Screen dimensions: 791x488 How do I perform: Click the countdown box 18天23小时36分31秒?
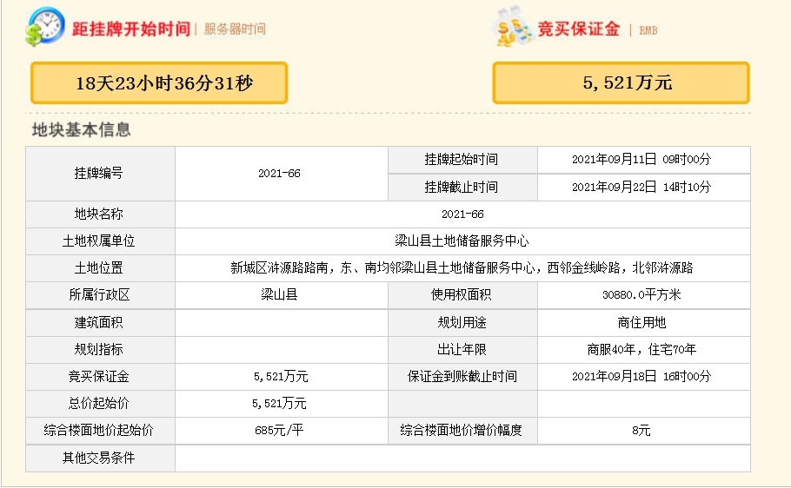[159, 83]
